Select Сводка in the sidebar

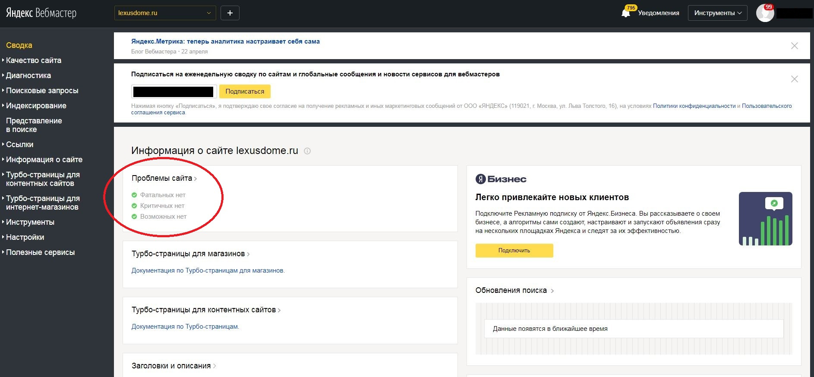[x=19, y=45]
